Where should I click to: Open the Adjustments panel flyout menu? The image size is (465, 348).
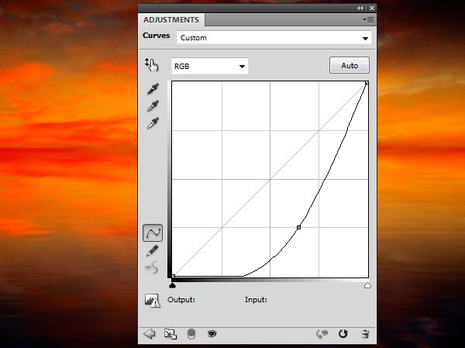[x=368, y=20]
